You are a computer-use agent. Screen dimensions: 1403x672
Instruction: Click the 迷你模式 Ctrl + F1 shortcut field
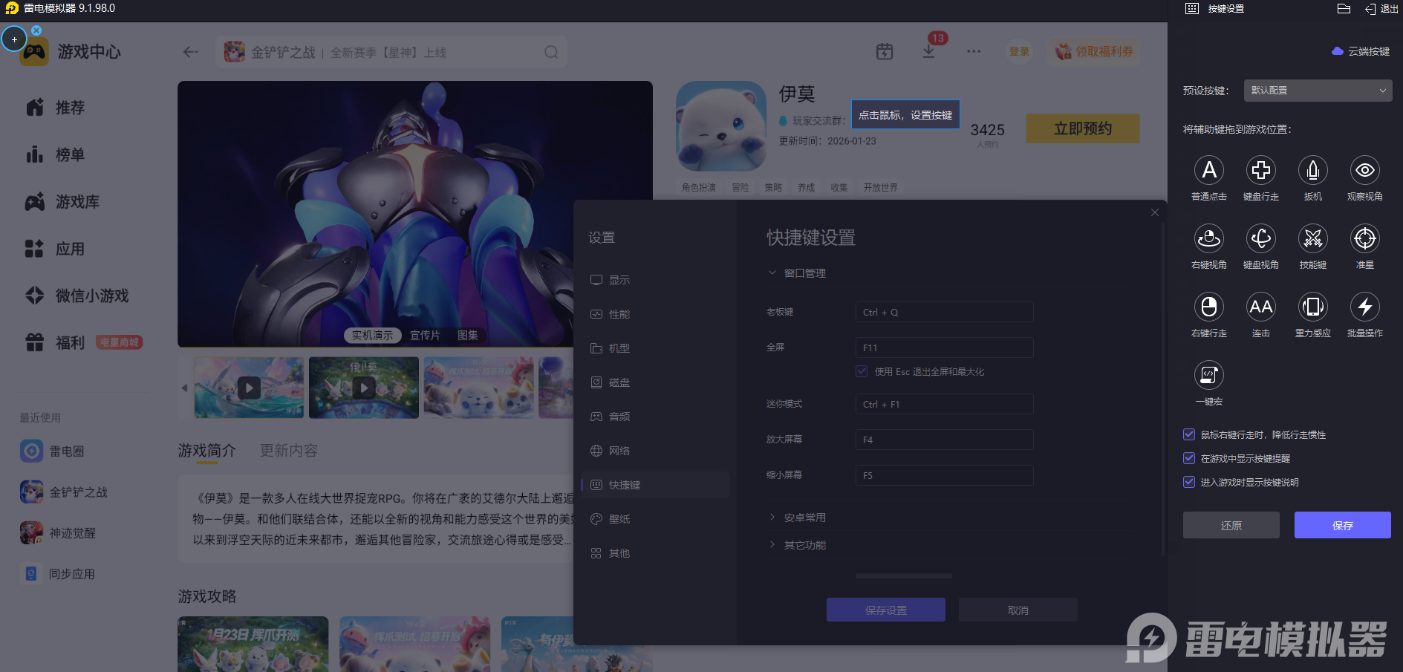[945, 404]
